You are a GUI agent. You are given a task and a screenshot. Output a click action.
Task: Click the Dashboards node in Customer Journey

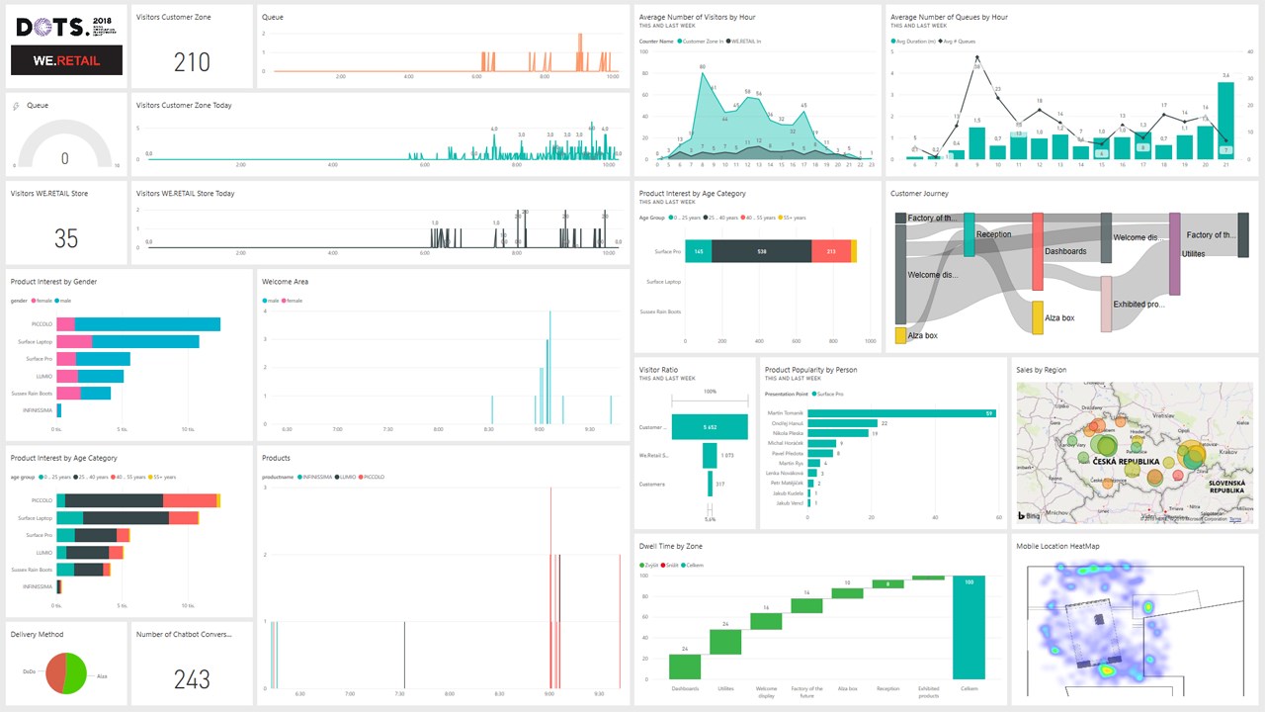1038,251
